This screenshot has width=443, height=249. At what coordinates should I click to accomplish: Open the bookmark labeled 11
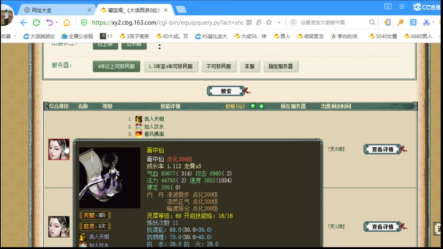tap(106, 36)
